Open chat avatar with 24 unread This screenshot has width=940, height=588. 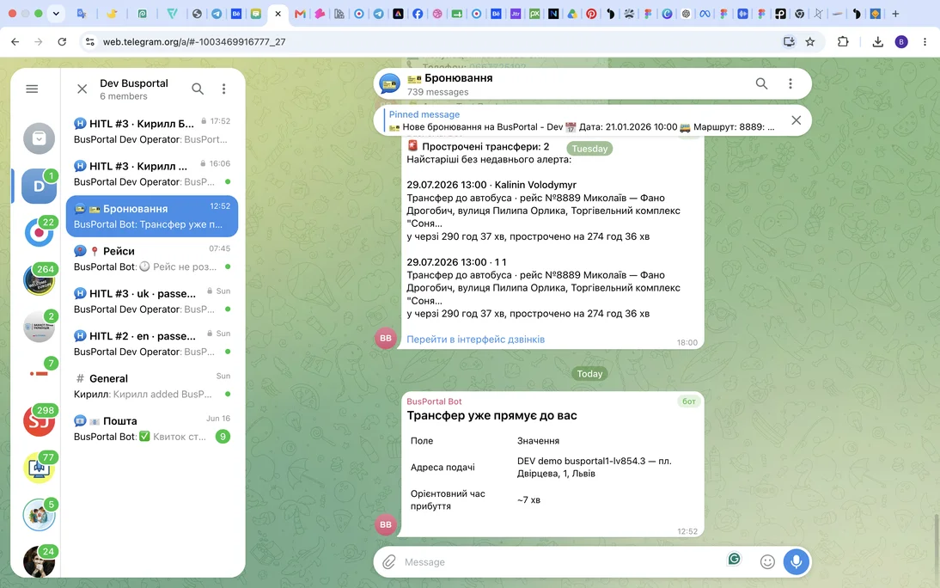[39, 561]
